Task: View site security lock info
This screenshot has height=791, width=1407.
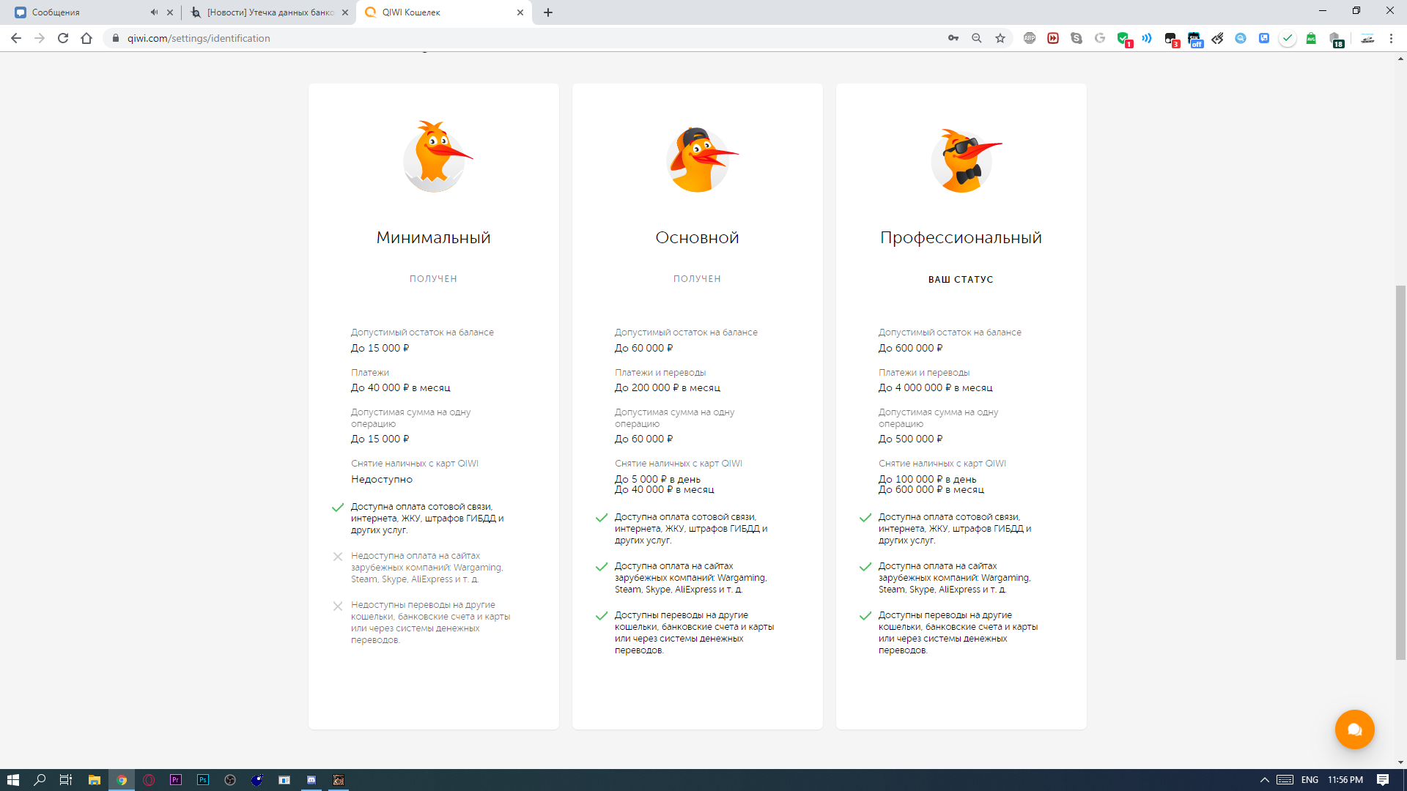Action: (115, 38)
